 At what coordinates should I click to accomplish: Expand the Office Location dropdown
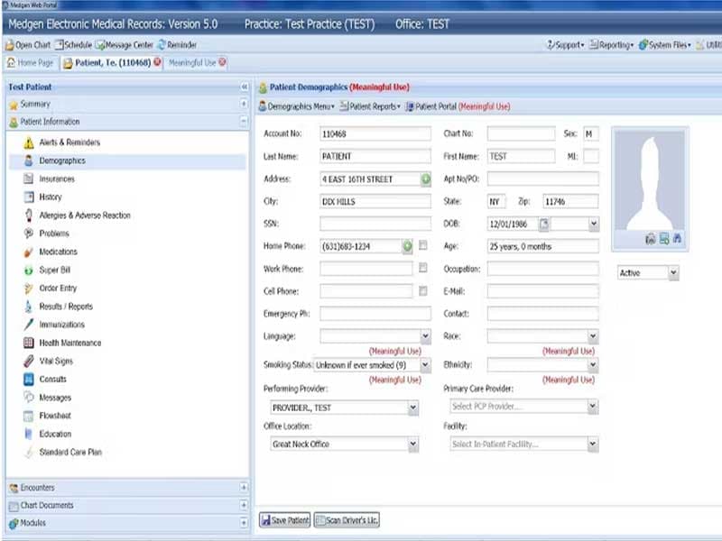412,445
